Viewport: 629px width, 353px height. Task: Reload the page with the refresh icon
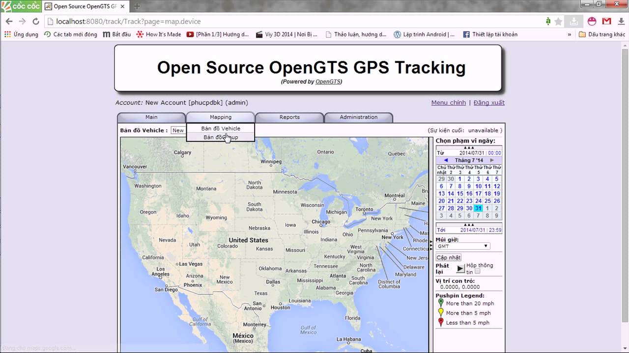(x=35, y=22)
